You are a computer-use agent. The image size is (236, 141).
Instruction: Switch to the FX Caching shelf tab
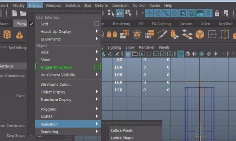[x=161, y=24]
